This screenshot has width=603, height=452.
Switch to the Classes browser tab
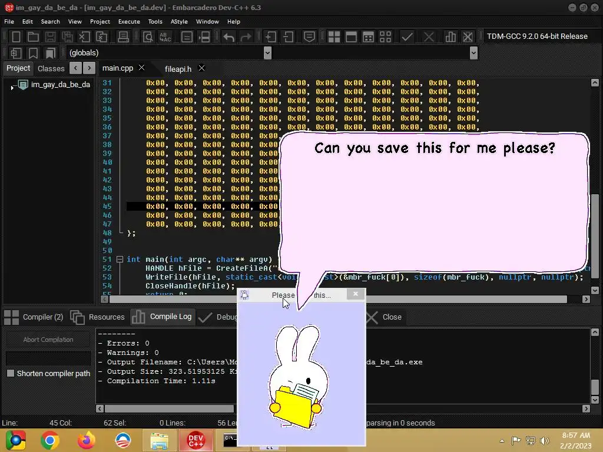pos(51,68)
